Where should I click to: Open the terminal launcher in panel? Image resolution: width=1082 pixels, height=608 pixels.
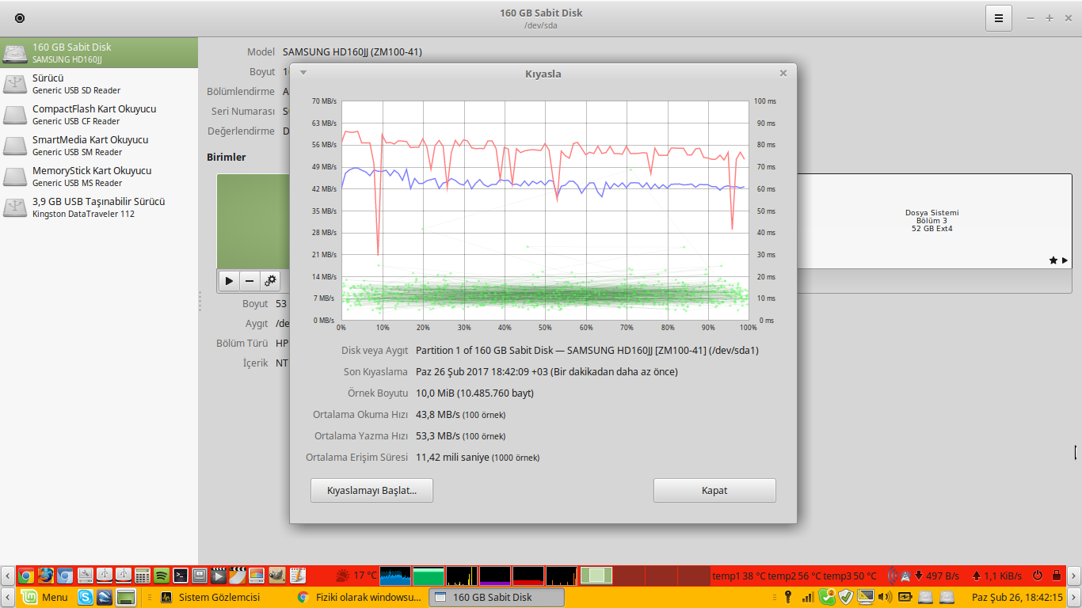[x=181, y=576]
